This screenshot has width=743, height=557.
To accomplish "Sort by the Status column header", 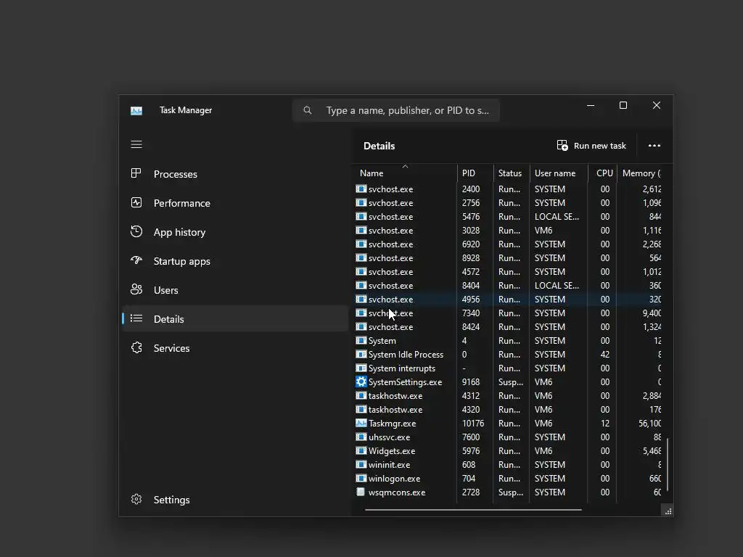I will (x=512, y=173).
